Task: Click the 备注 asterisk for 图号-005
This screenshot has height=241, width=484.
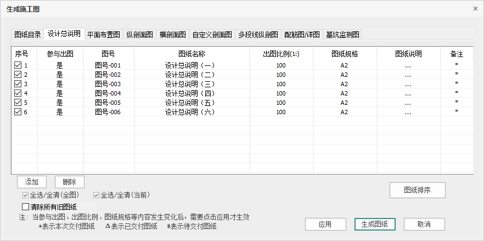Action: pos(457,102)
